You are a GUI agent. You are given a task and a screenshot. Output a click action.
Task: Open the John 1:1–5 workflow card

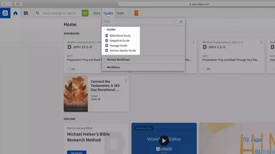pos(232,56)
